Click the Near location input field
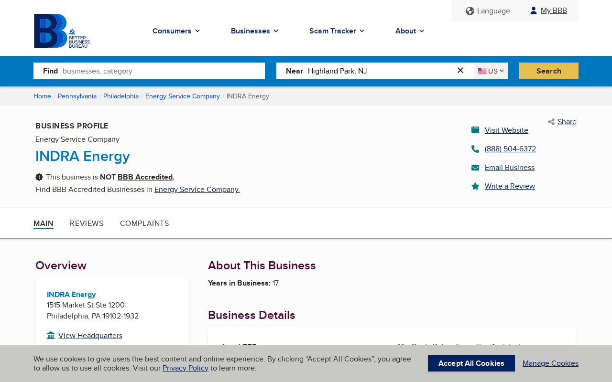 (x=375, y=71)
